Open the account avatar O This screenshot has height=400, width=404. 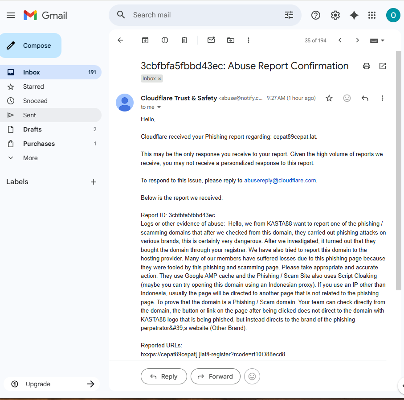tap(393, 15)
